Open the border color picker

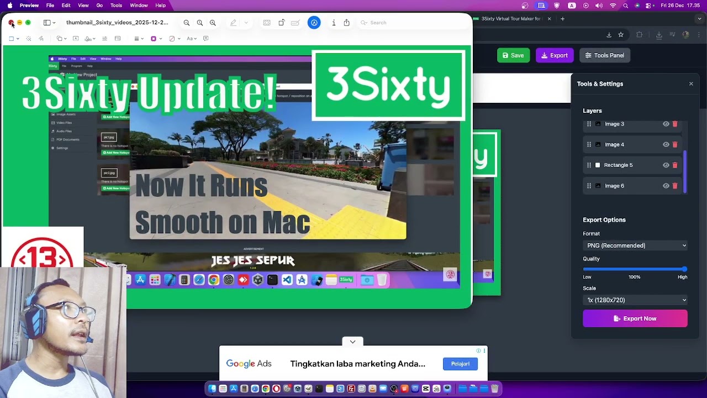[x=155, y=39]
